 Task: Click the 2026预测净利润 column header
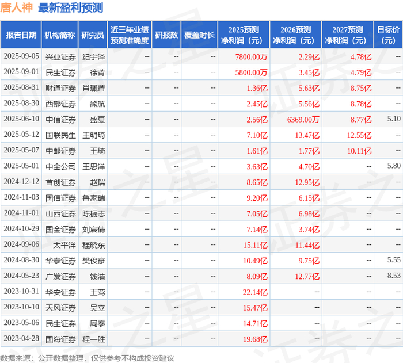(x=295, y=35)
